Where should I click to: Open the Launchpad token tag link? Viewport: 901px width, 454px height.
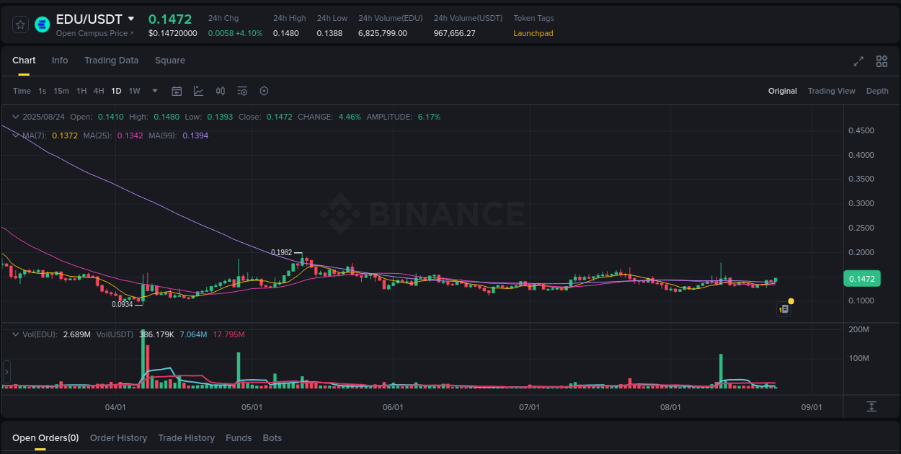533,33
